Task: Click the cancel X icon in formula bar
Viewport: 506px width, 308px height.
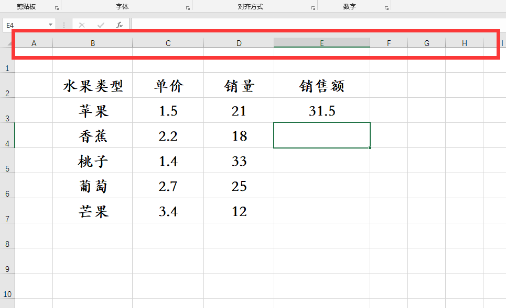Action: coord(82,25)
